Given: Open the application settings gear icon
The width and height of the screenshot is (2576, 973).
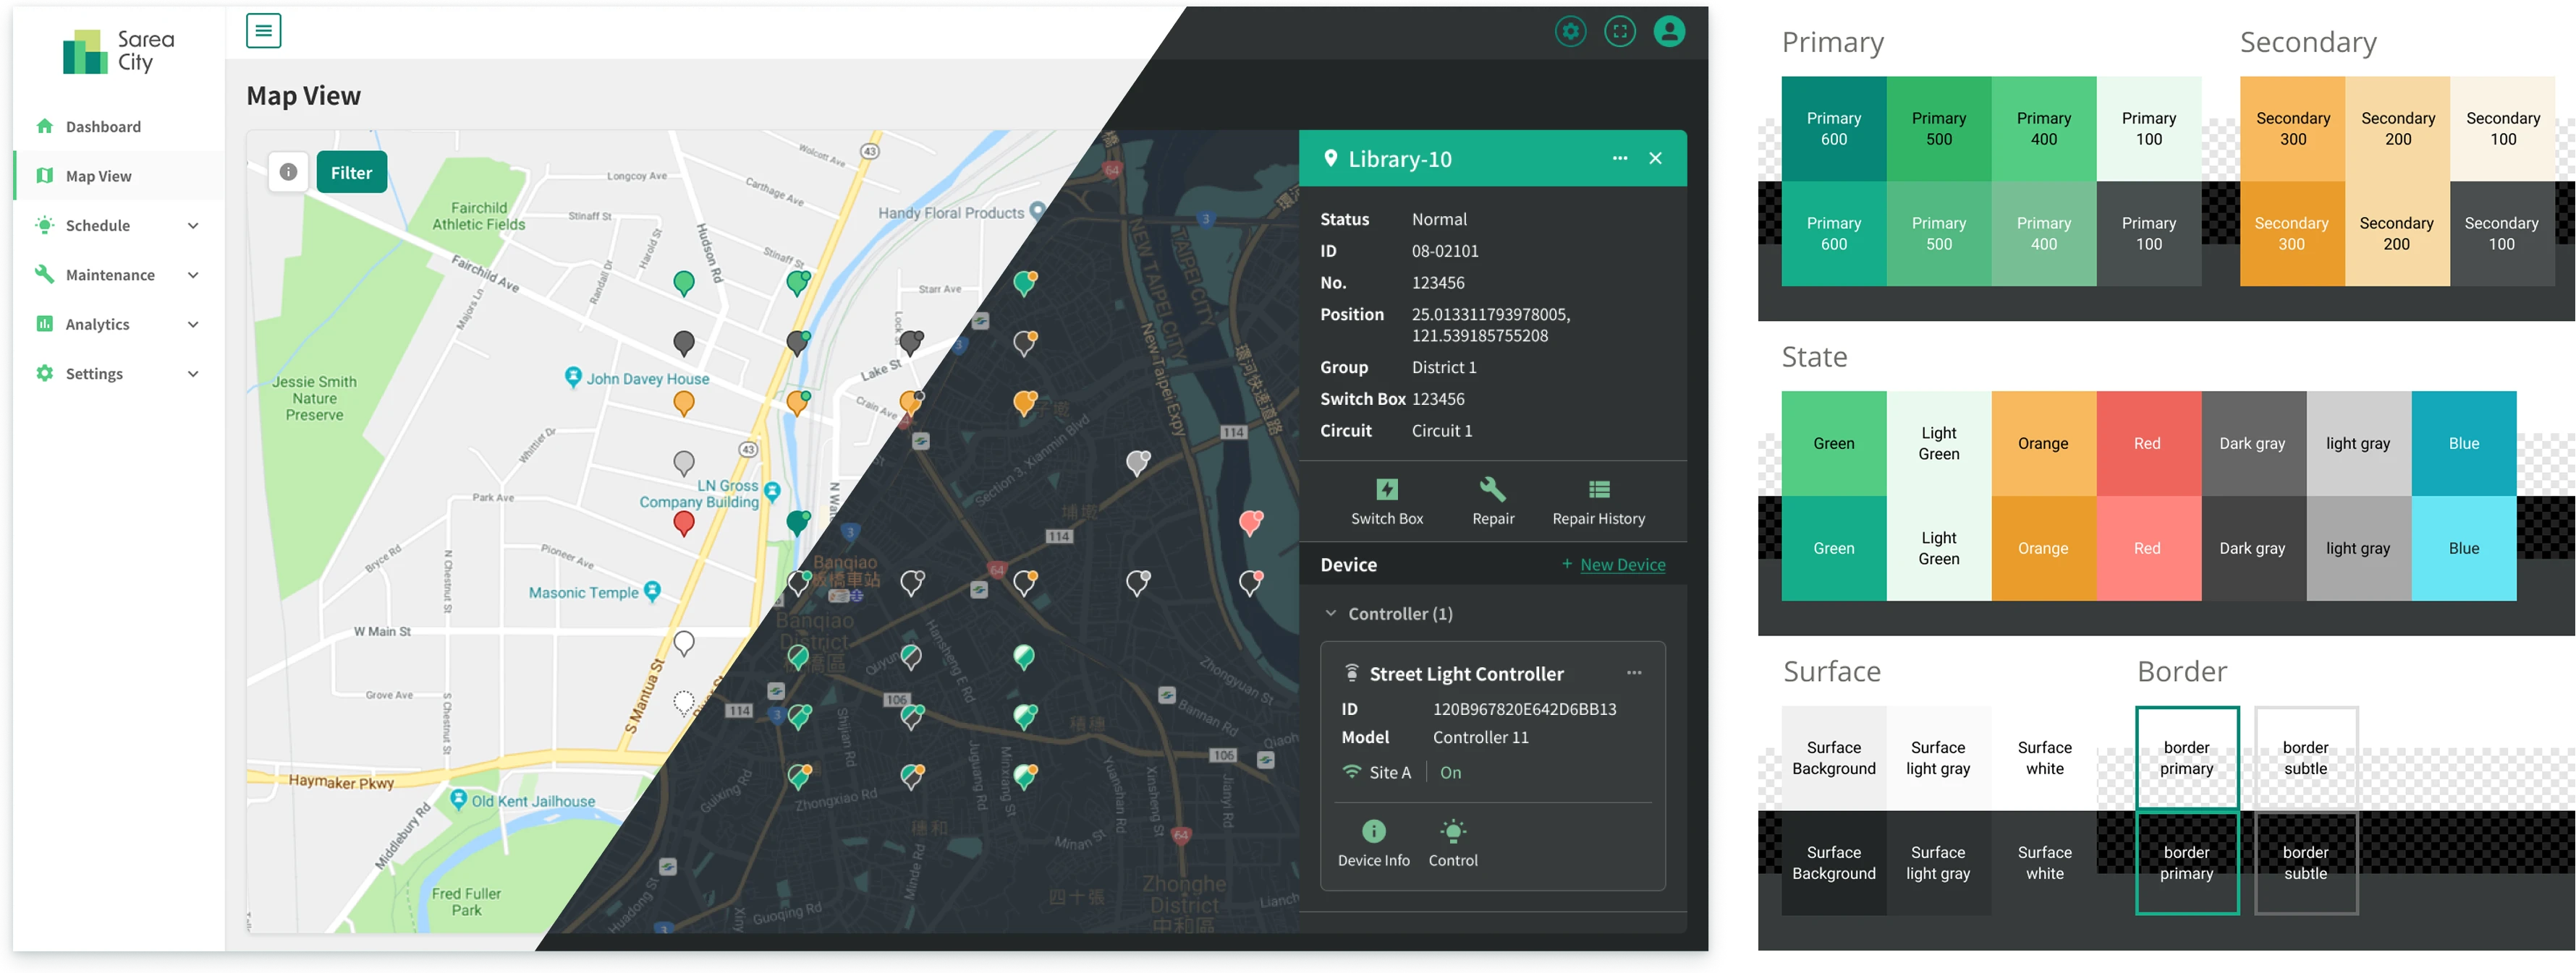Looking at the screenshot, I should 1570,31.
